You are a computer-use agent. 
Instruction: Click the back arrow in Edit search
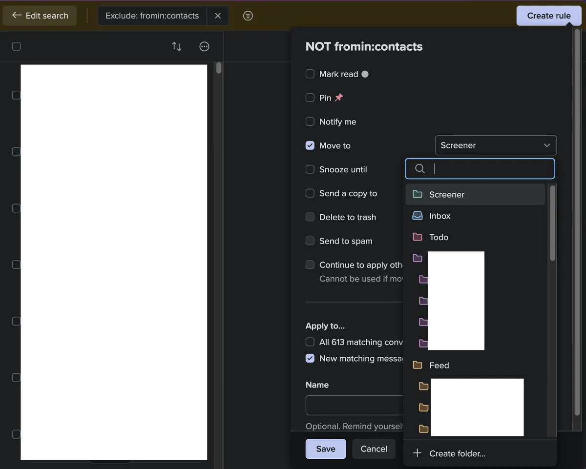tap(17, 16)
